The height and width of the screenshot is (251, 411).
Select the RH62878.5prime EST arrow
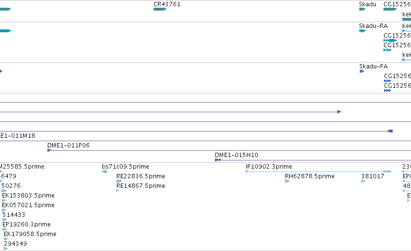coord(287,181)
